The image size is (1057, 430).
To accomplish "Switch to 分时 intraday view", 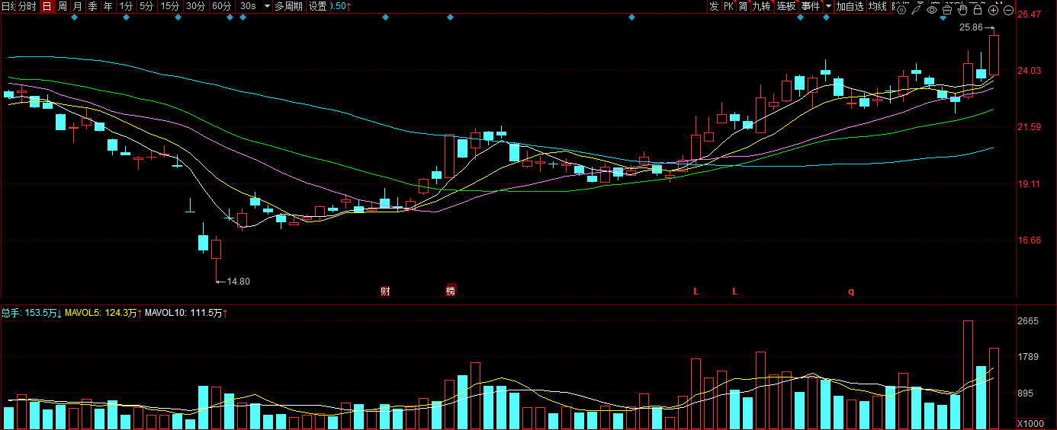I will click(x=27, y=6).
